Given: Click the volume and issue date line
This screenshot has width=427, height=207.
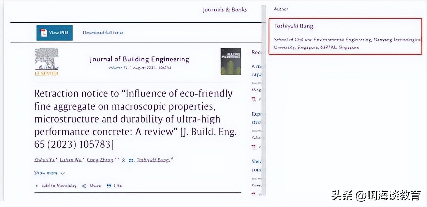Looking at the screenshot, I should click(x=139, y=68).
